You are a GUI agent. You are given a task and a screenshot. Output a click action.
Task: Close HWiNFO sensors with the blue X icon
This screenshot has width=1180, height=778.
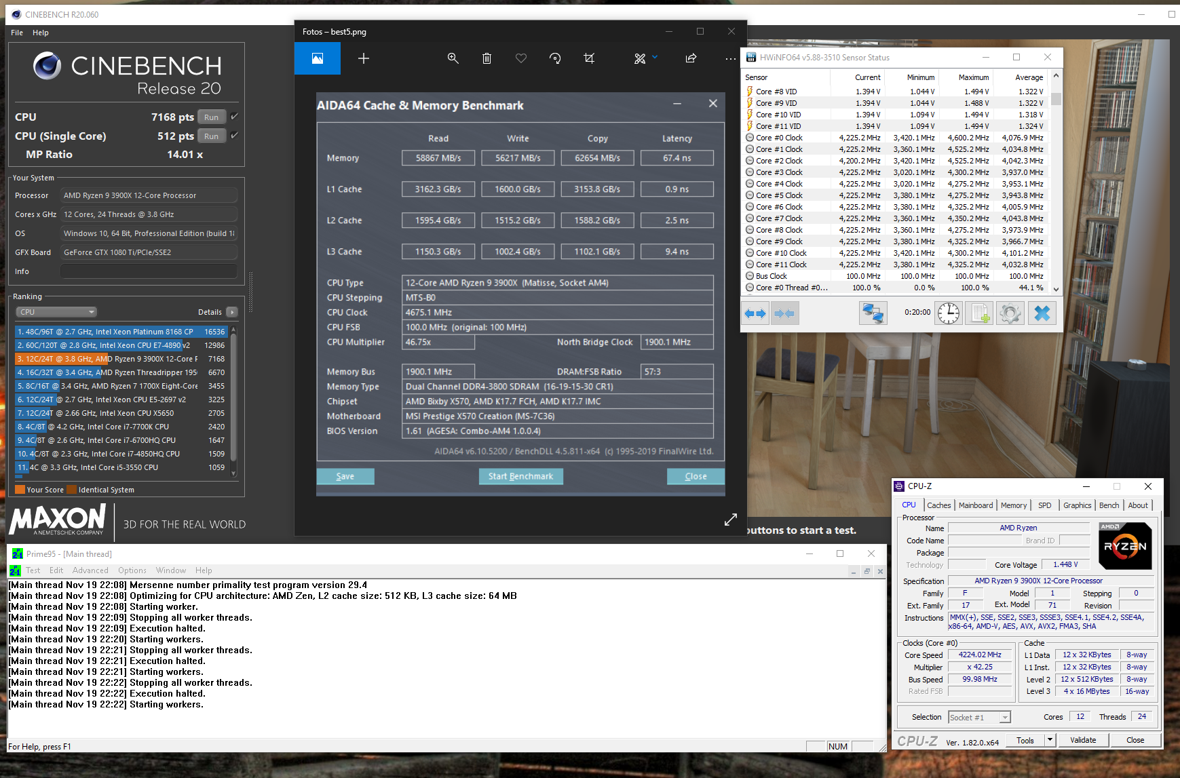coord(1042,313)
